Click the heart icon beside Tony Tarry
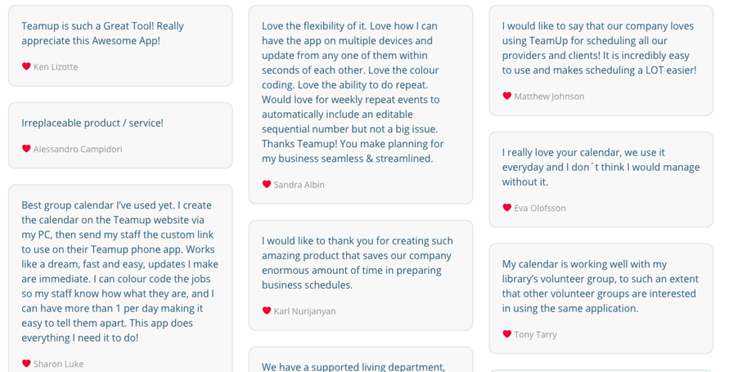Image resolution: width=729 pixels, height=372 pixels. pos(507,334)
